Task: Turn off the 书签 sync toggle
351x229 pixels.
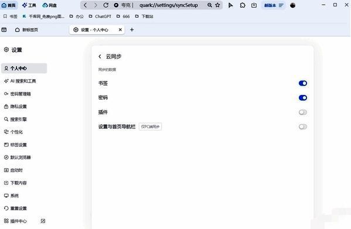Action: point(302,83)
